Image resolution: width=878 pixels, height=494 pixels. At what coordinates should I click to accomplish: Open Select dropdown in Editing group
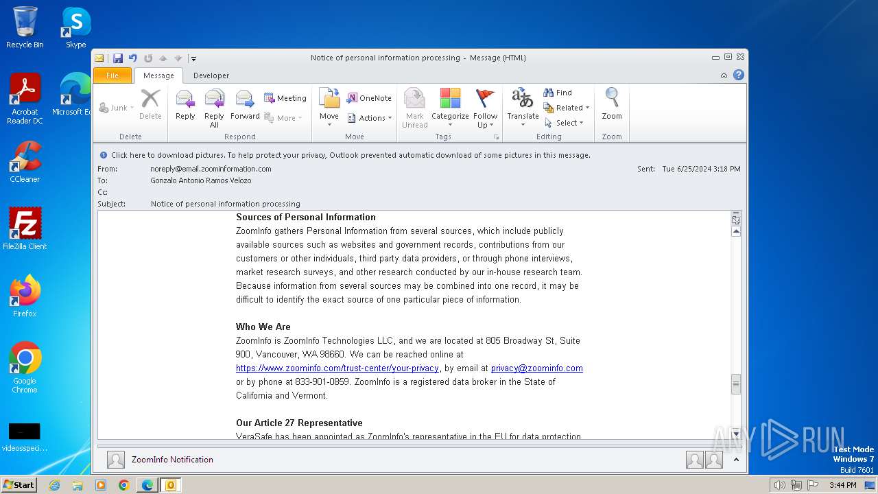click(x=564, y=123)
